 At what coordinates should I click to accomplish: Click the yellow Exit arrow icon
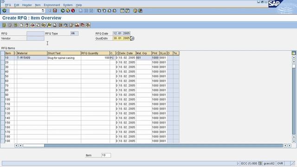pyautogui.click(x=68, y=11)
